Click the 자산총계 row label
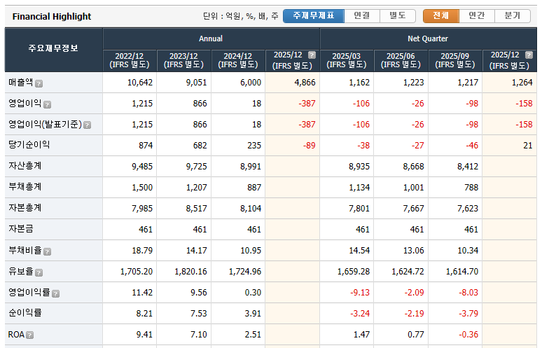This screenshot has width=542, height=348. click(25, 166)
